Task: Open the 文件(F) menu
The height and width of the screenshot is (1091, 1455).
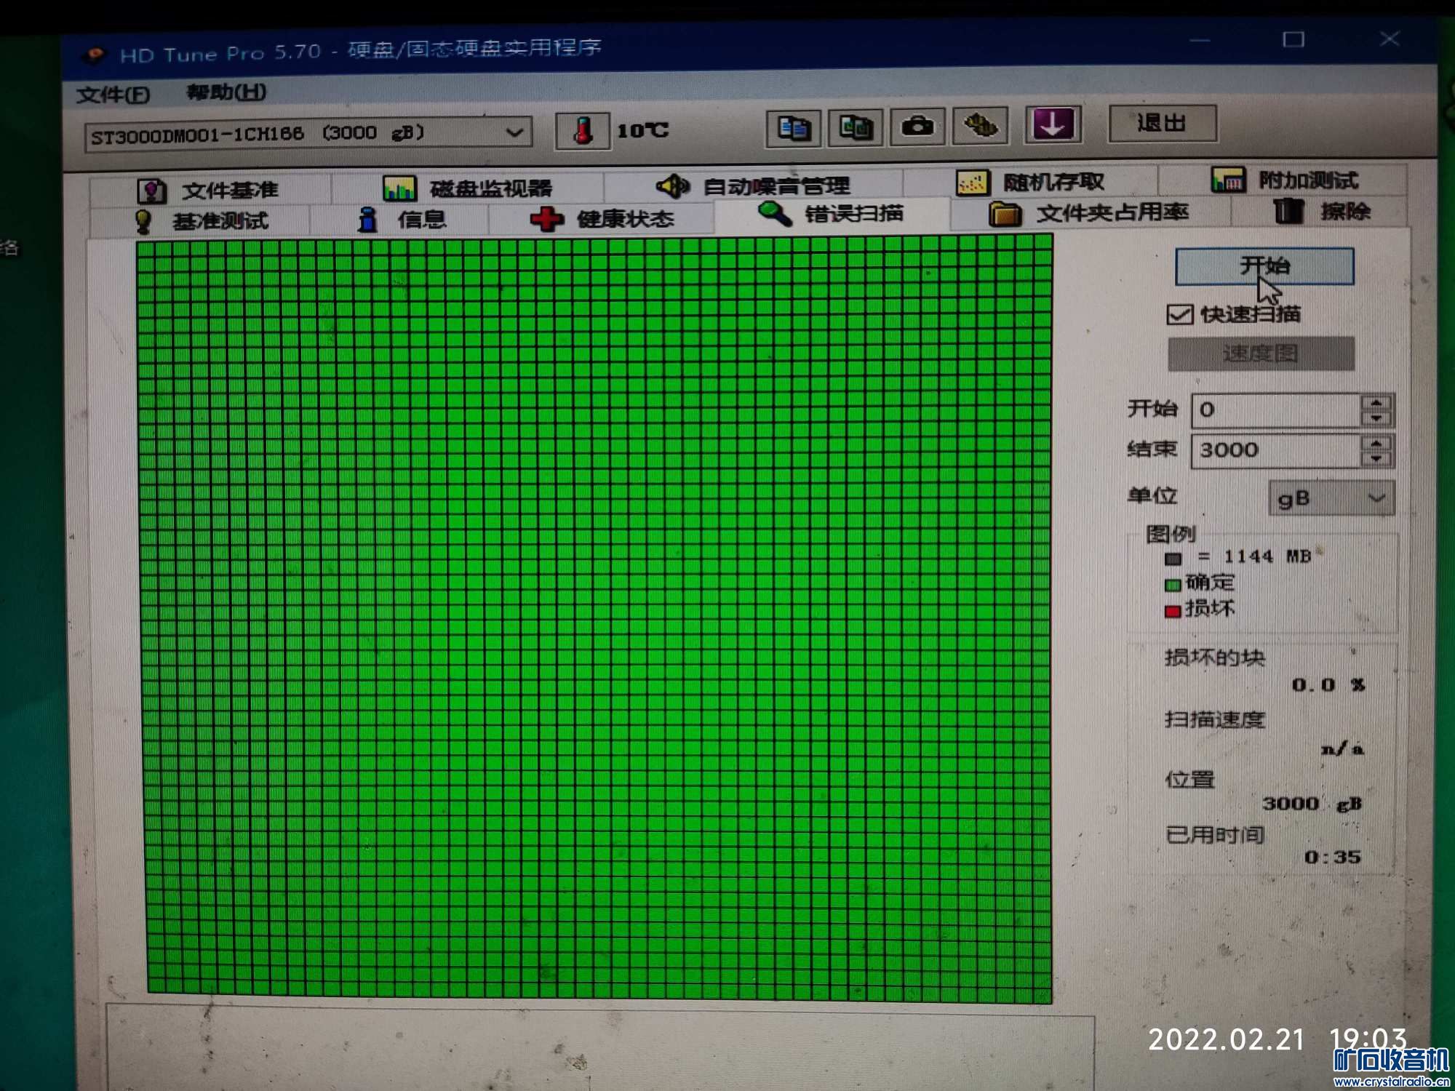Action: 113,95
